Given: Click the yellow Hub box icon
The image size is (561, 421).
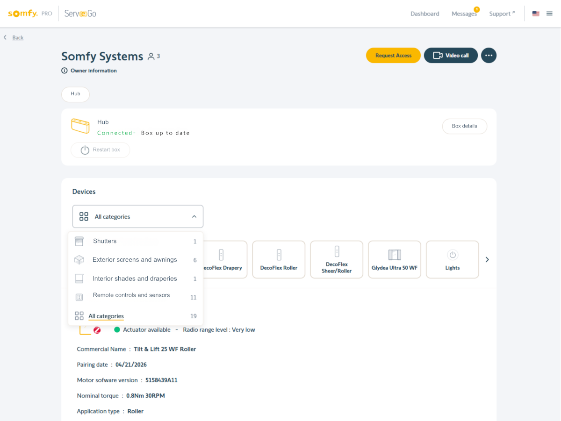Looking at the screenshot, I should (80, 126).
